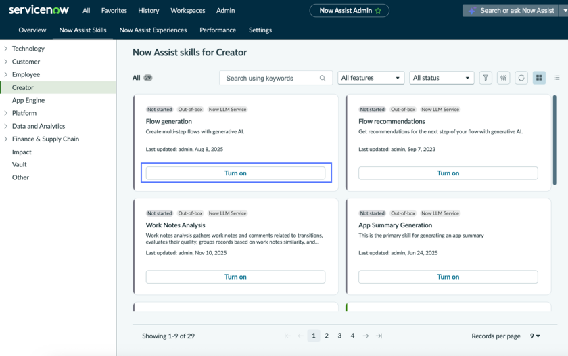This screenshot has width=568, height=356.
Task: Open Records per page dropdown
Action: click(535, 336)
